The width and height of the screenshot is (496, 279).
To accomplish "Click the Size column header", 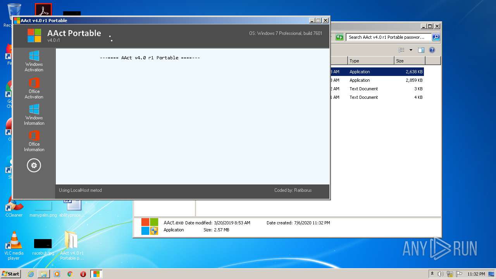I will tap(410, 61).
